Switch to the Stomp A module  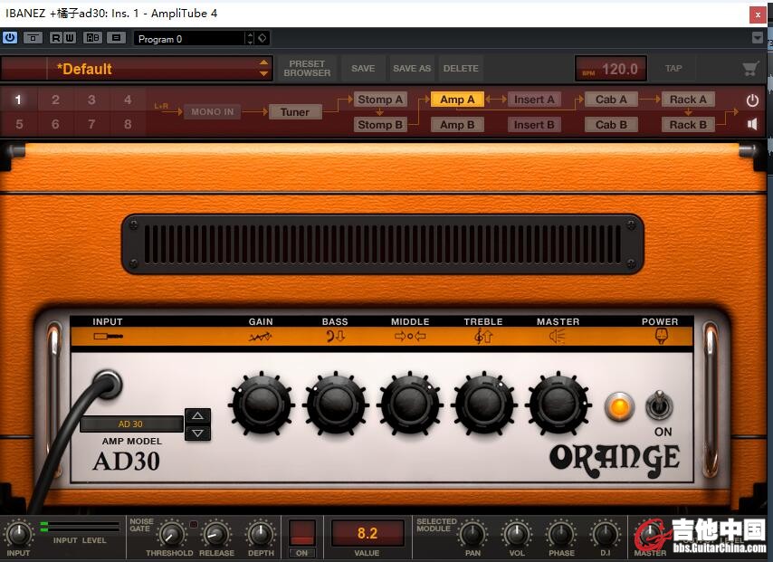click(380, 100)
